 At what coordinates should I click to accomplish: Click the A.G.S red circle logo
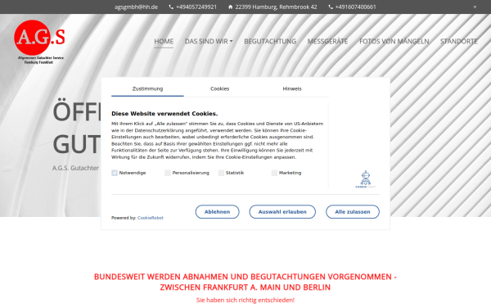pyautogui.click(x=39, y=42)
